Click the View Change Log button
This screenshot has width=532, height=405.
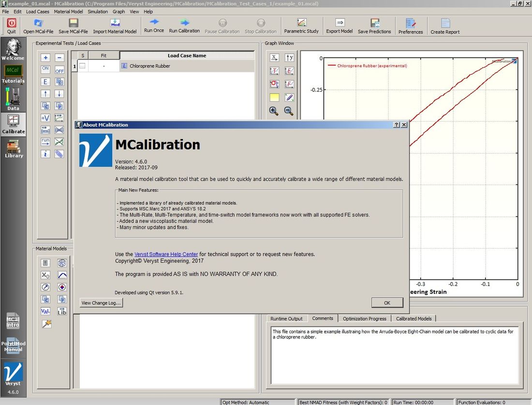point(101,303)
